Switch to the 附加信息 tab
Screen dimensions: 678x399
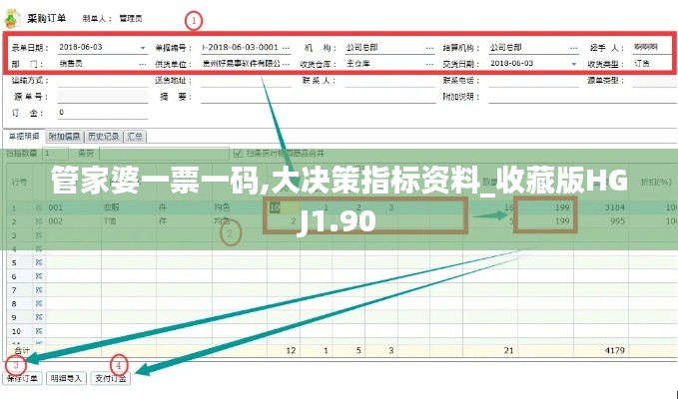click(x=65, y=137)
